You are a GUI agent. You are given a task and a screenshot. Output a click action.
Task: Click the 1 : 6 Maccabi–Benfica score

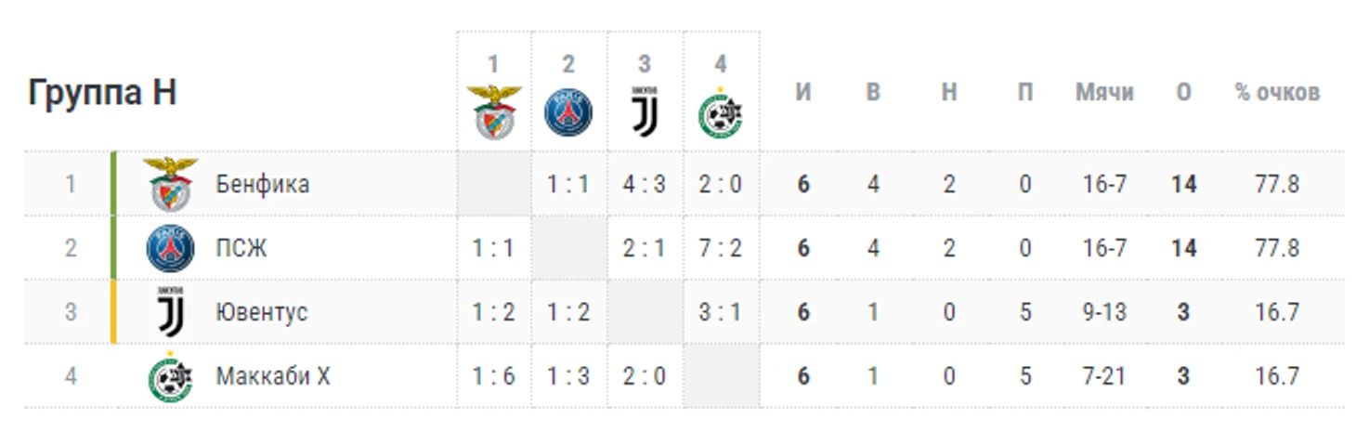(x=493, y=376)
